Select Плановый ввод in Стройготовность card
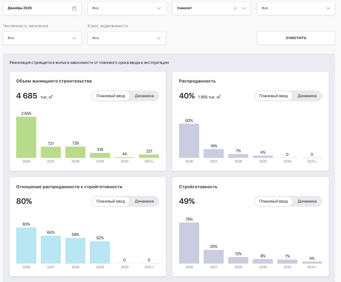The height and width of the screenshot is (282, 341). coord(273,201)
